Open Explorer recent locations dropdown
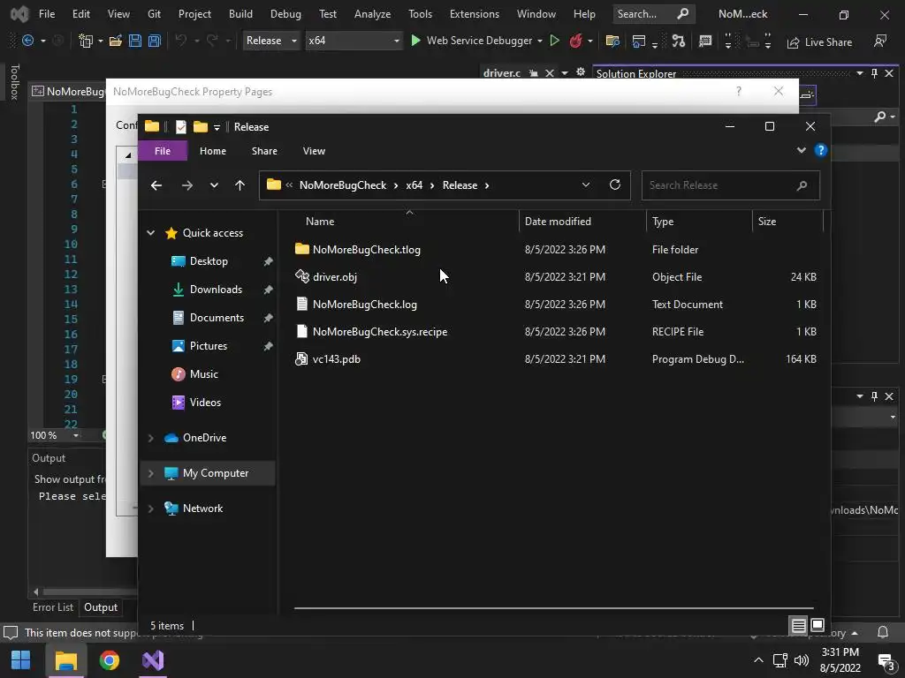 pyautogui.click(x=214, y=185)
